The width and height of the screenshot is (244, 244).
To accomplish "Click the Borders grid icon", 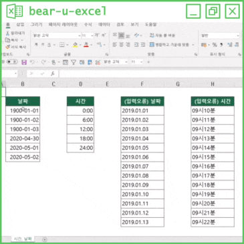I will pos(62,45).
